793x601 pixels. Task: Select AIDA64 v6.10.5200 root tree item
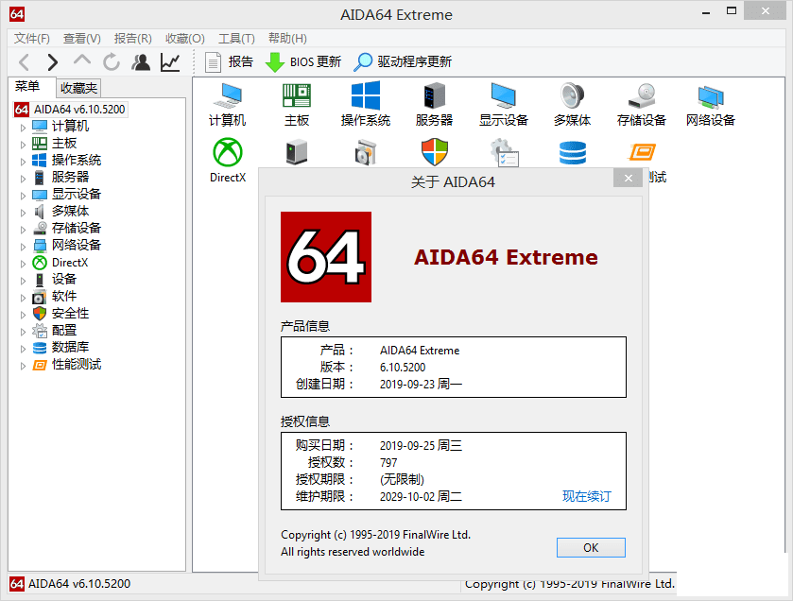pyautogui.click(x=70, y=110)
